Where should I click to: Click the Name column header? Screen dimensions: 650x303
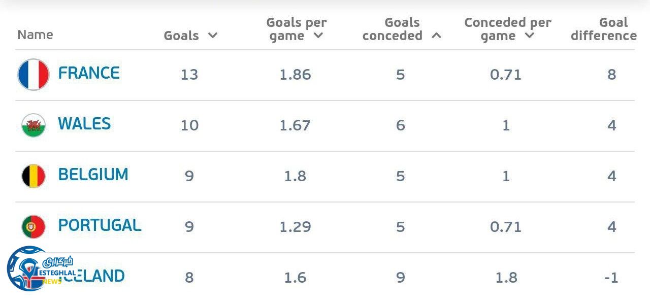(x=35, y=35)
